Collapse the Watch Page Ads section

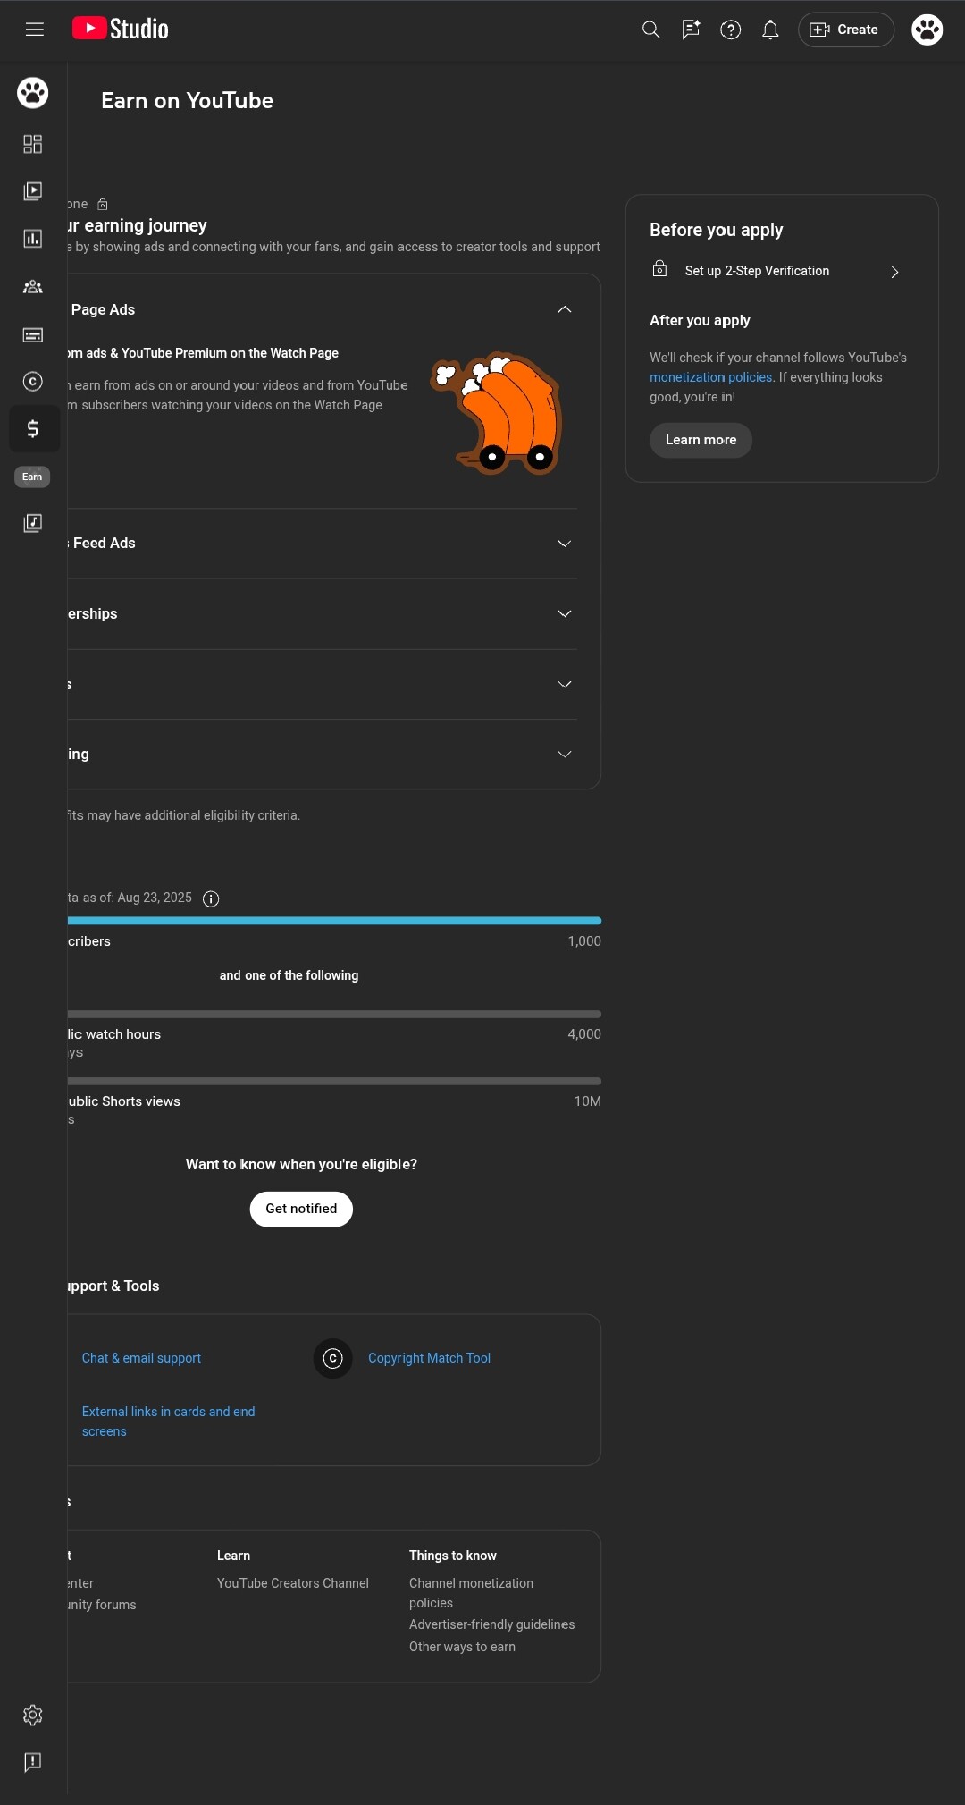click(565, 309)
